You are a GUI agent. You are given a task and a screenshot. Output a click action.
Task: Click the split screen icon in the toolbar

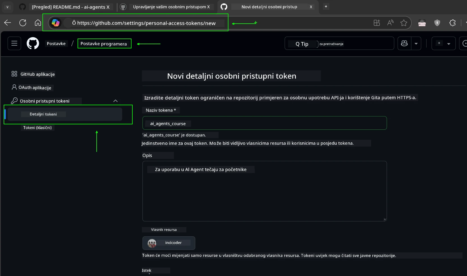click(377, 23)
